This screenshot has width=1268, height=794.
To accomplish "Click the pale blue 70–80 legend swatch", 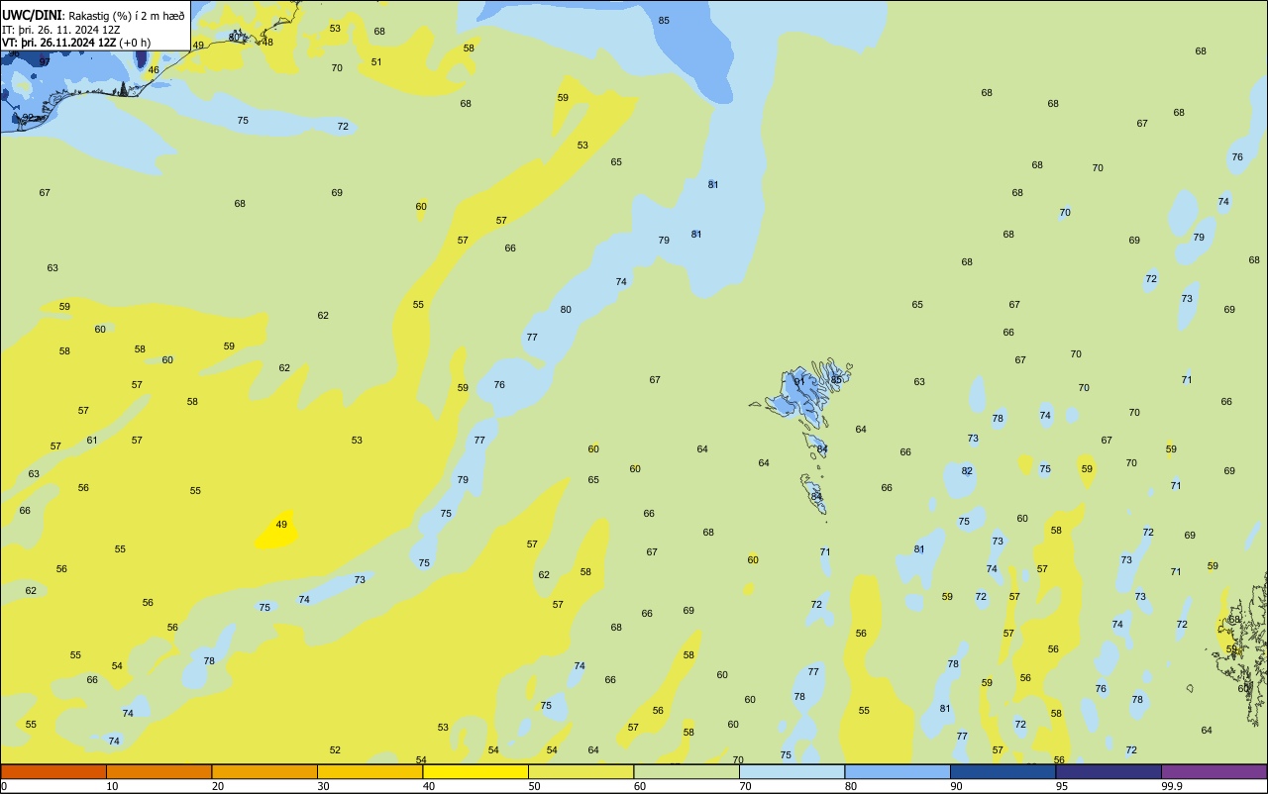I will point(792,771).
